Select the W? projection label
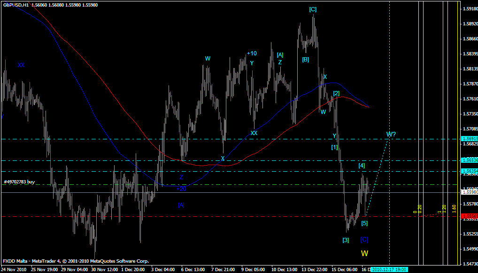This screenshot has height=273, width=478. [391, 135]
